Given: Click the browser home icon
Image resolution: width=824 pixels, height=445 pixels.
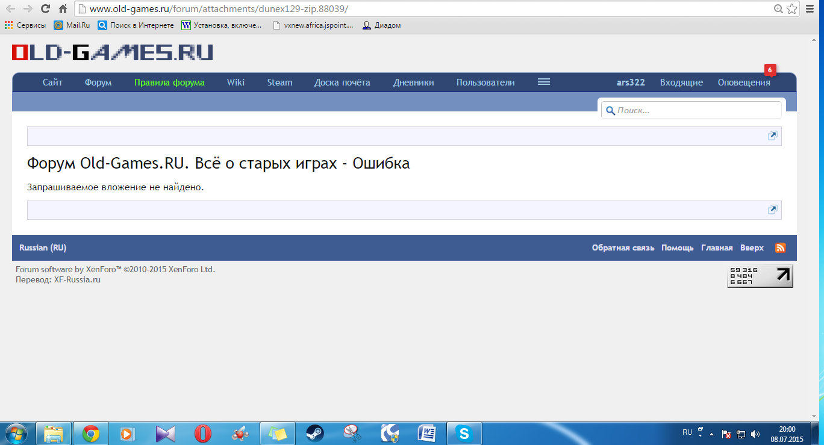Looking at the screenshot, I should click(62, 9).
